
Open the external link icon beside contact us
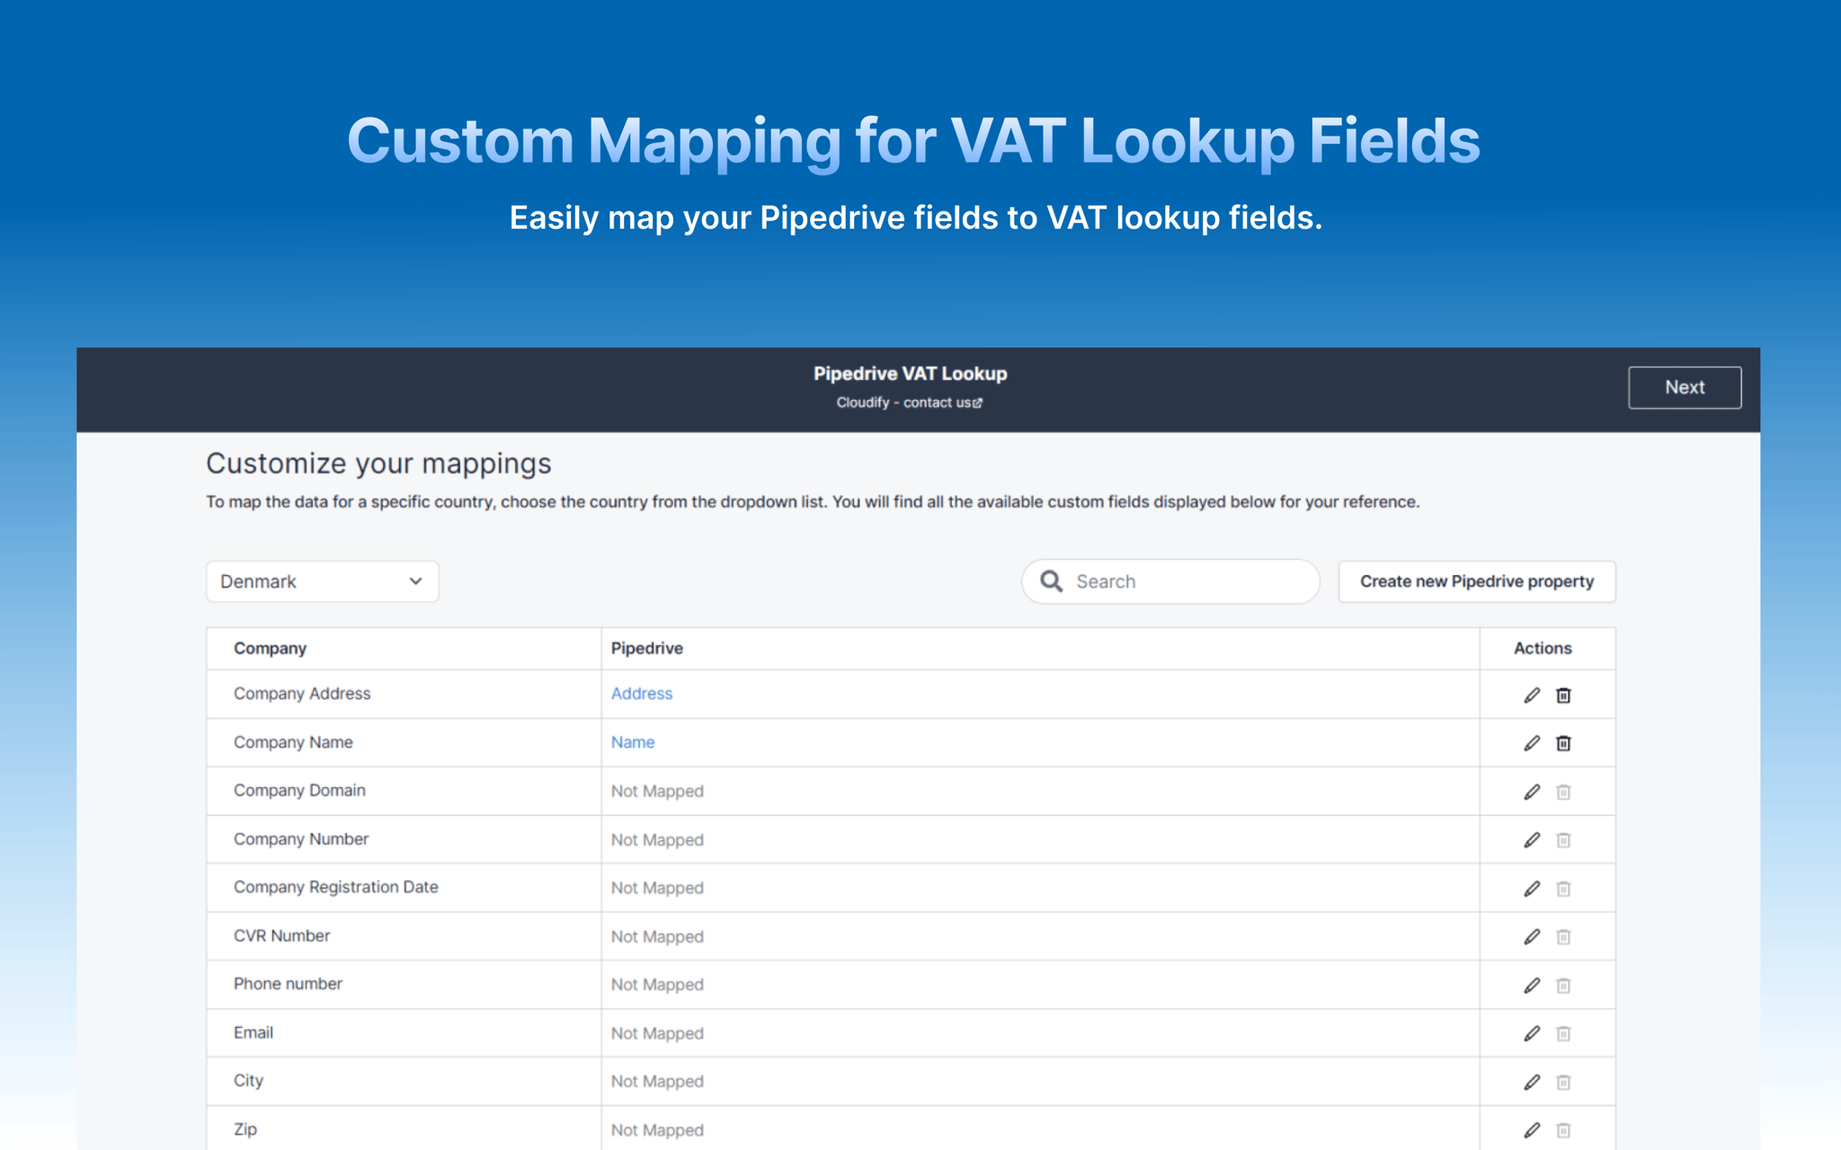pyautogui.click(x=977, y=402)
